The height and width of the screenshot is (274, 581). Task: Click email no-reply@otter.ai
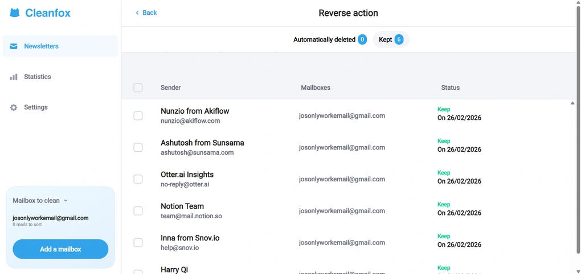[185, 184]
